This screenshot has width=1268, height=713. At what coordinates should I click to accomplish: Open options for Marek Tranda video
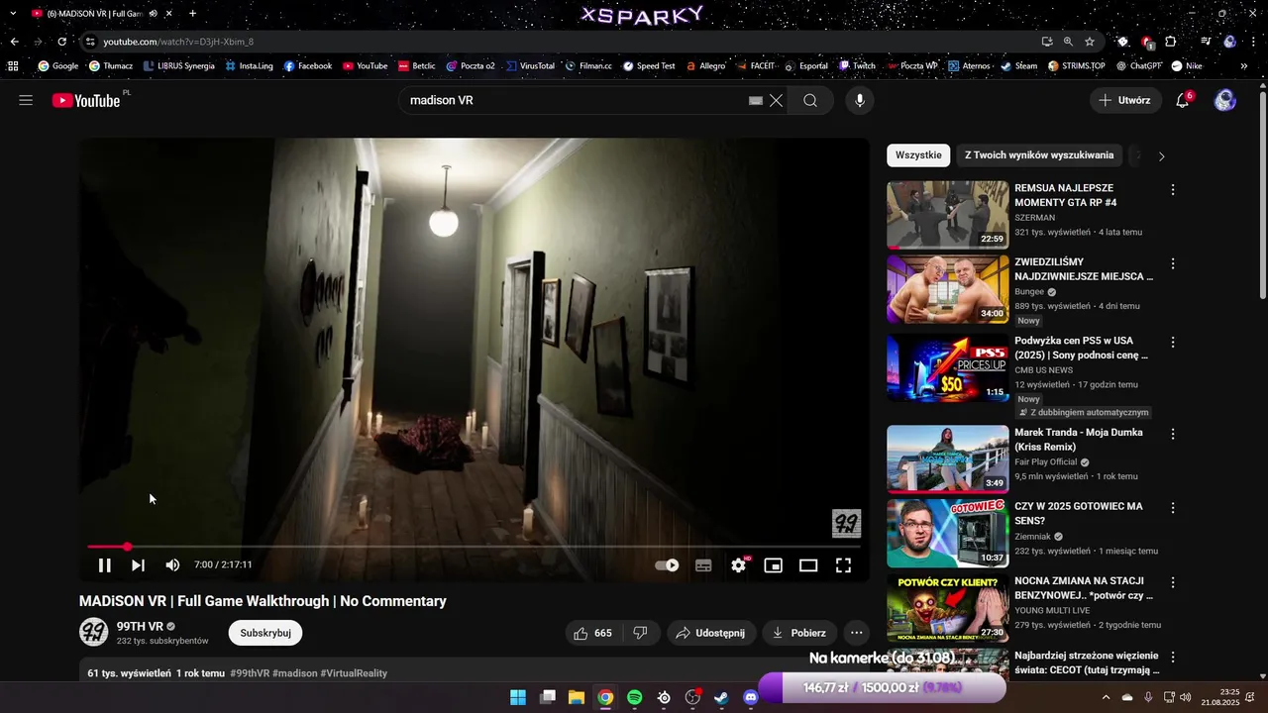[x=1173, y=434]
